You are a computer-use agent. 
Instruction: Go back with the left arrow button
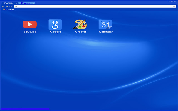(3, 6)
